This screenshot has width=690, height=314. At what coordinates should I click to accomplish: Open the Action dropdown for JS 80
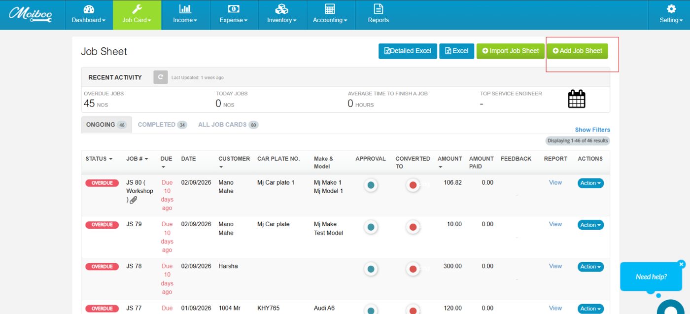(x=590, y=183)
